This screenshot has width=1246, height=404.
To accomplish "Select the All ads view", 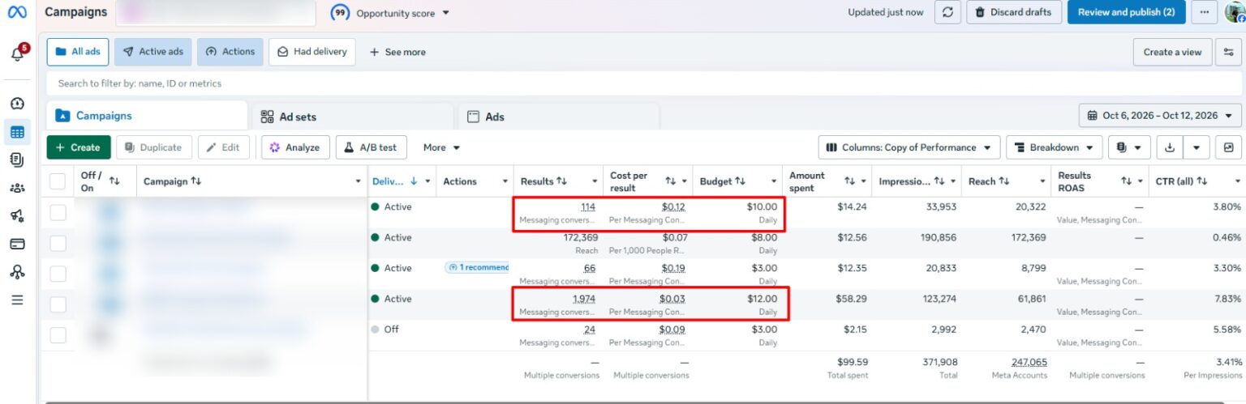I will 78,51.
